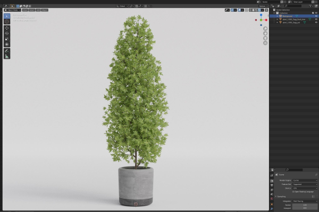Click the blue Z axis on navigation gizmo

[261, 15]
